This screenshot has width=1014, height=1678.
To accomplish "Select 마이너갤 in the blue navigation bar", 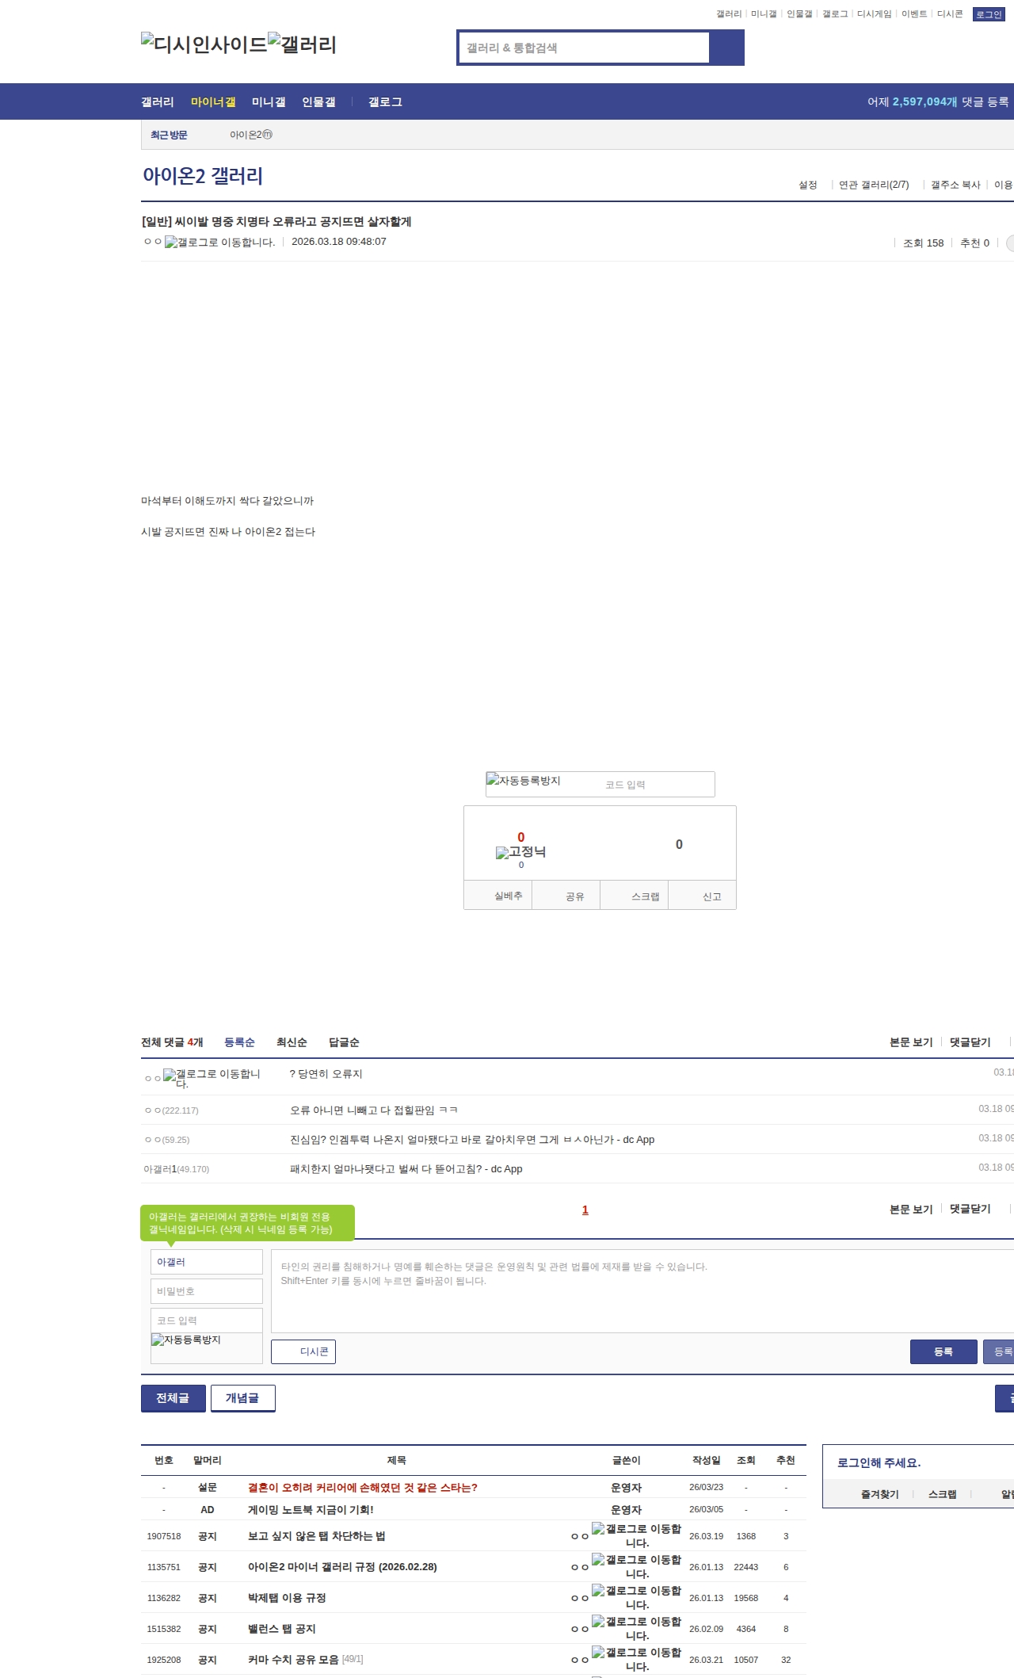I will pyautogui.click(x=213, y=102).
